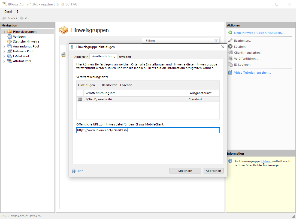296x219 pixels.
Task: Click the blue Hilfe question mark icon
Action: coord(74,171)
